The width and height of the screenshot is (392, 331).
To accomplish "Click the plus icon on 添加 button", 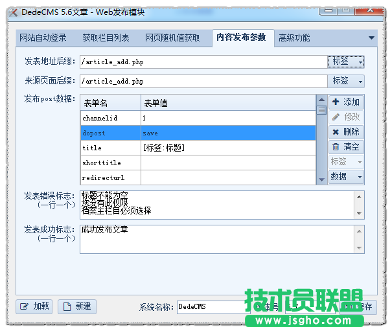I will tap(336, 102).
